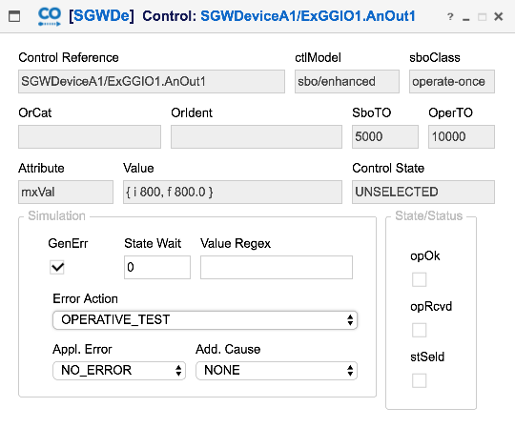This screenshot has height=428, width=515.
Task: Click the Control Reference label
Action: (x=69, y=57)
